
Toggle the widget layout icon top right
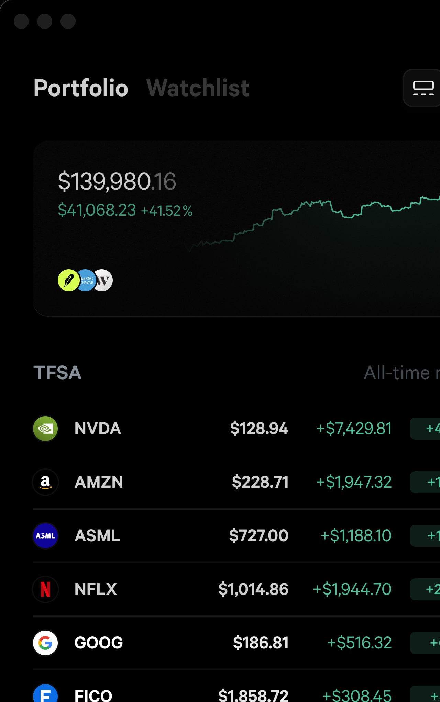point(423,87)
